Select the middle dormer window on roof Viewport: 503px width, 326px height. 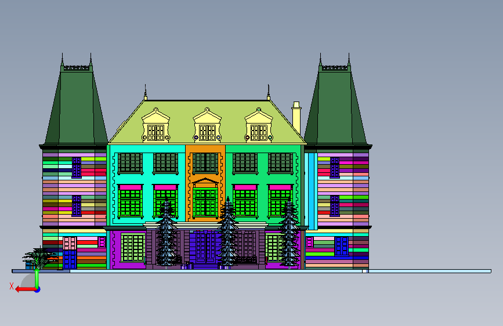tap(207, 125)
